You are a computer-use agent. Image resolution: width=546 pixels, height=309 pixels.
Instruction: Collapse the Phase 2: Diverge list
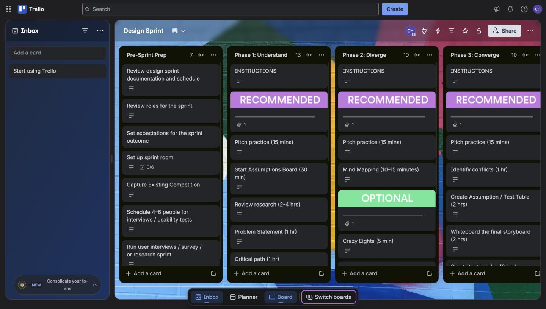coord(417,55)
